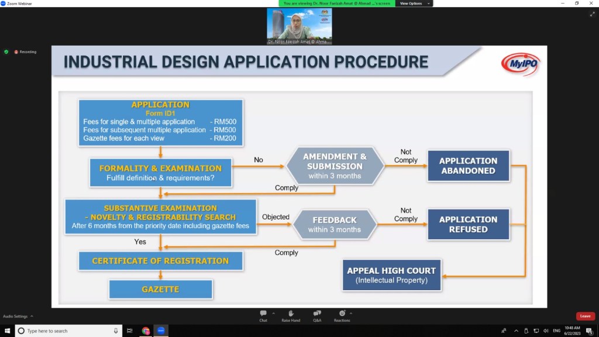Expand the Audio Settings caret
Image resolution: width=599 pixels, height=337 pixels.
[32, 316]
